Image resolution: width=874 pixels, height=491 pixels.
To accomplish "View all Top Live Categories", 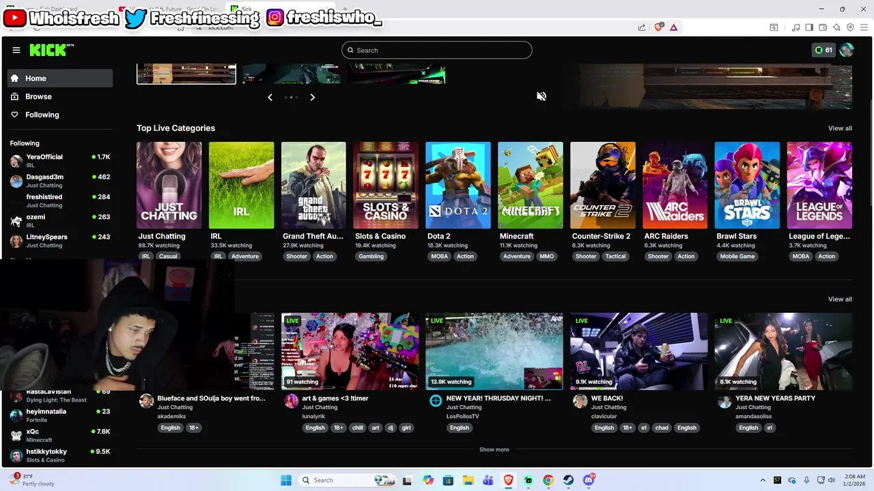I will [840, 128].
